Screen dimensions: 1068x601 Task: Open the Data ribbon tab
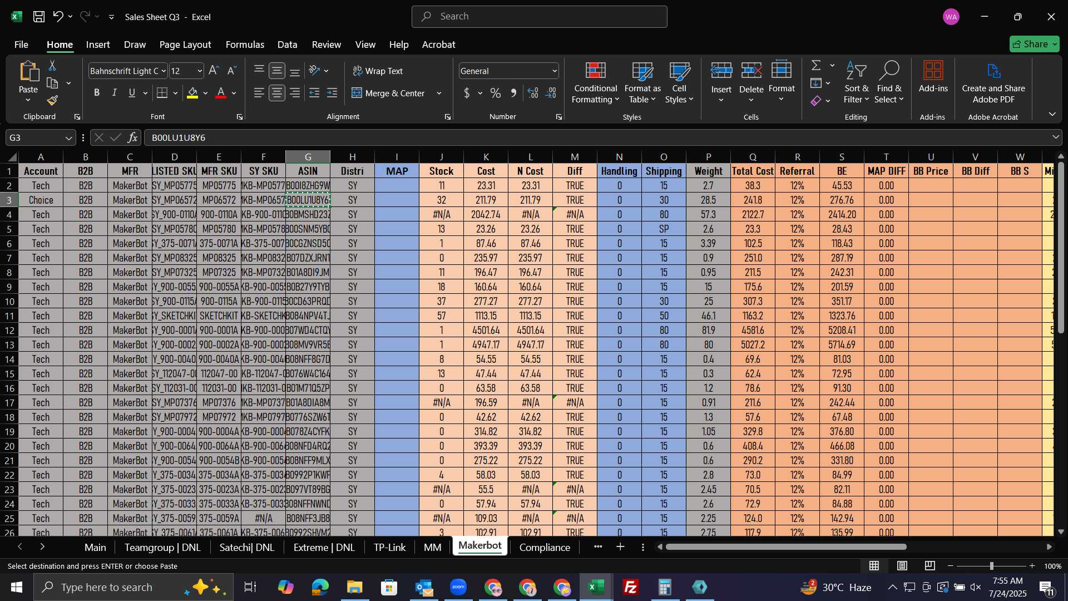(x=287, y=45)
